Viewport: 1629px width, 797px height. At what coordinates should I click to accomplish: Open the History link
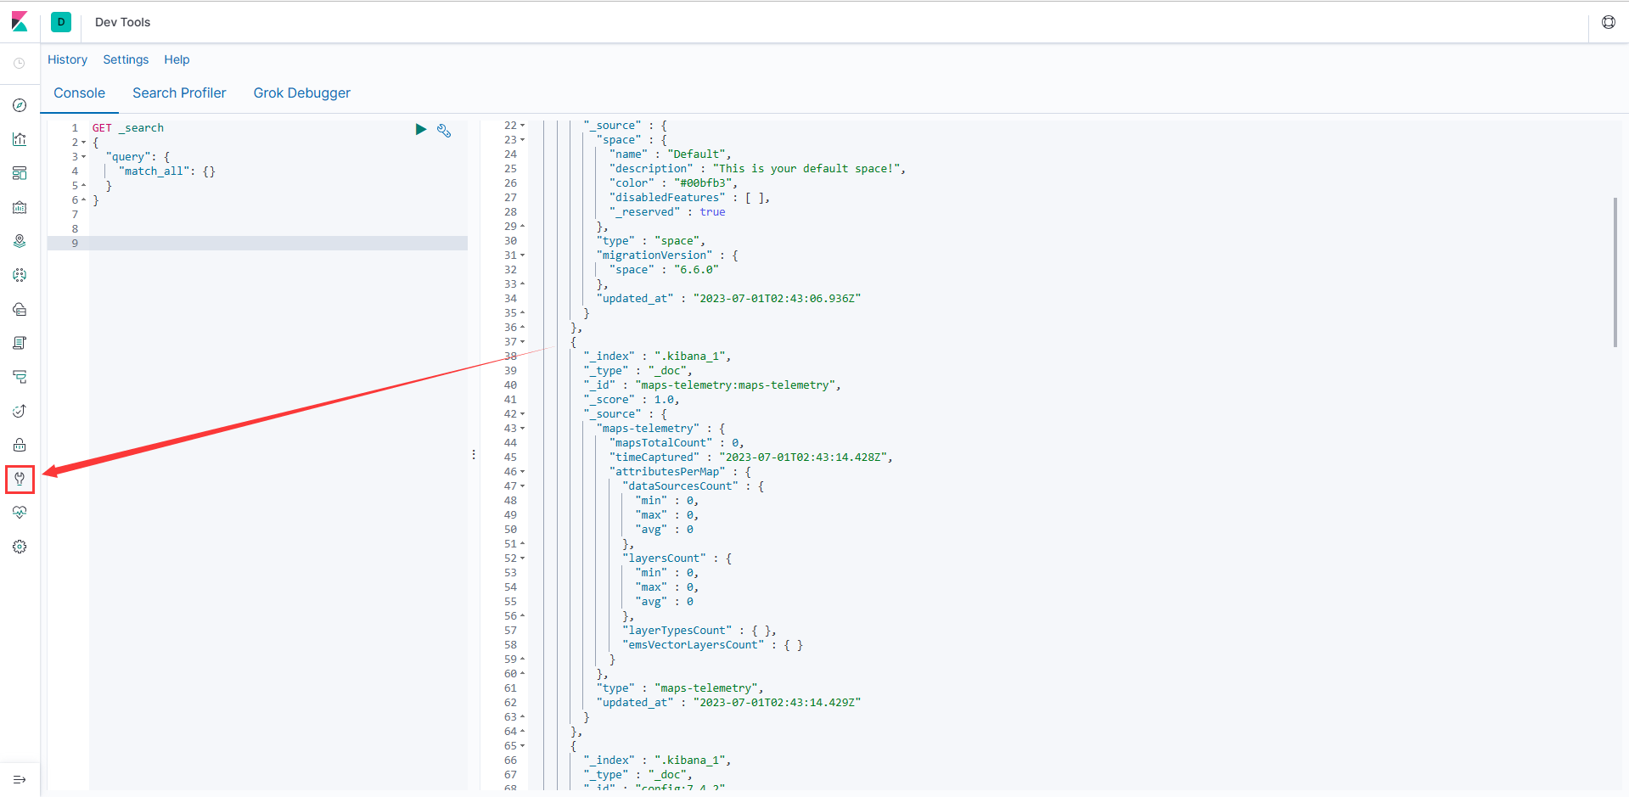(x=67, y=59)
